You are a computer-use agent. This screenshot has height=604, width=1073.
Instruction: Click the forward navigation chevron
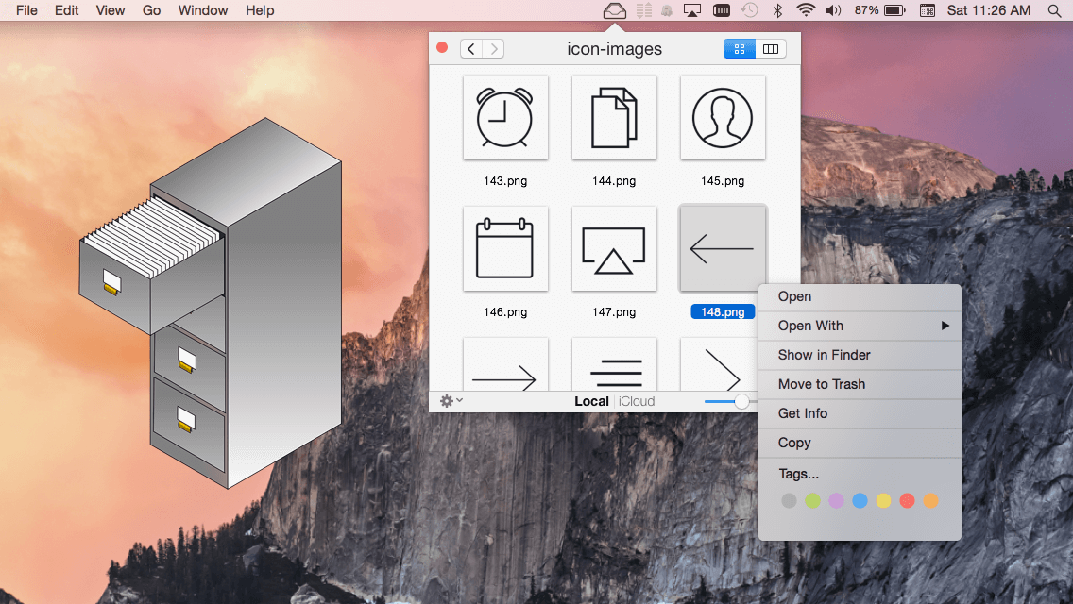tap(494, 48)
